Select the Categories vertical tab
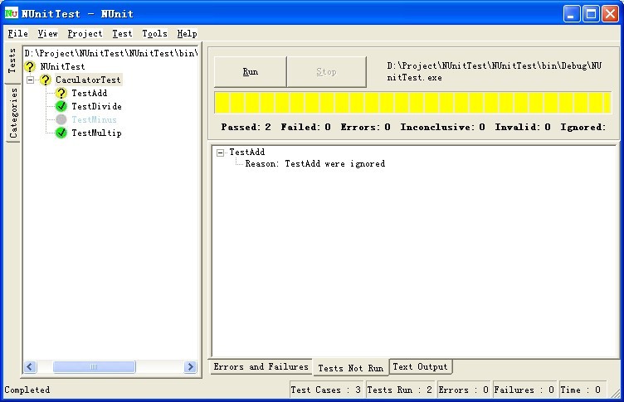Viewport: 624px width, 402px height. (13, 113)
